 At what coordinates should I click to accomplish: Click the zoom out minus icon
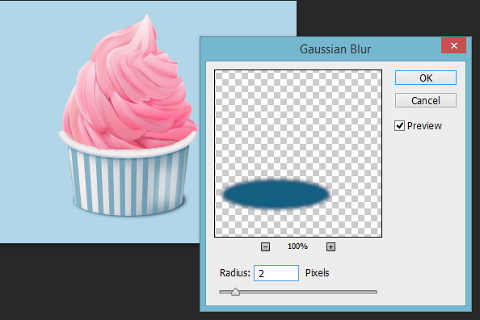[265, 246]
